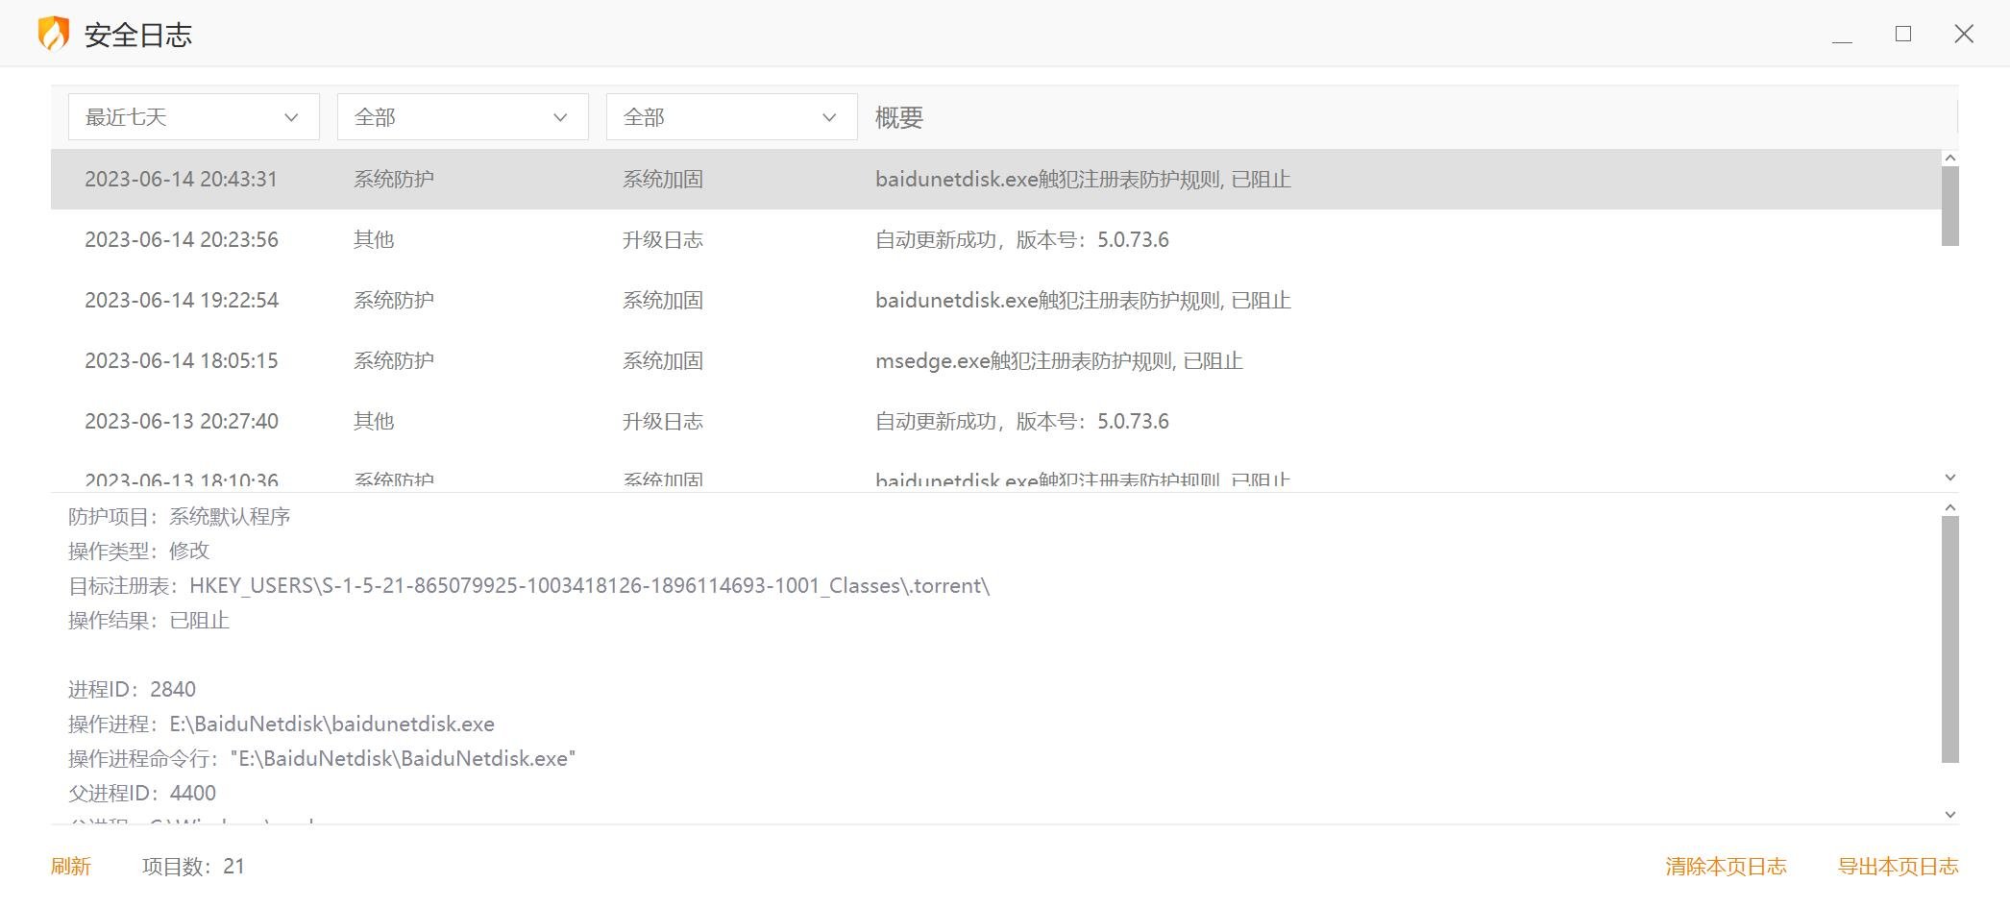Screen dimensions: 2010x908
Task: Click 系统防护 in the 18:05:15 row
Action: 394,360
